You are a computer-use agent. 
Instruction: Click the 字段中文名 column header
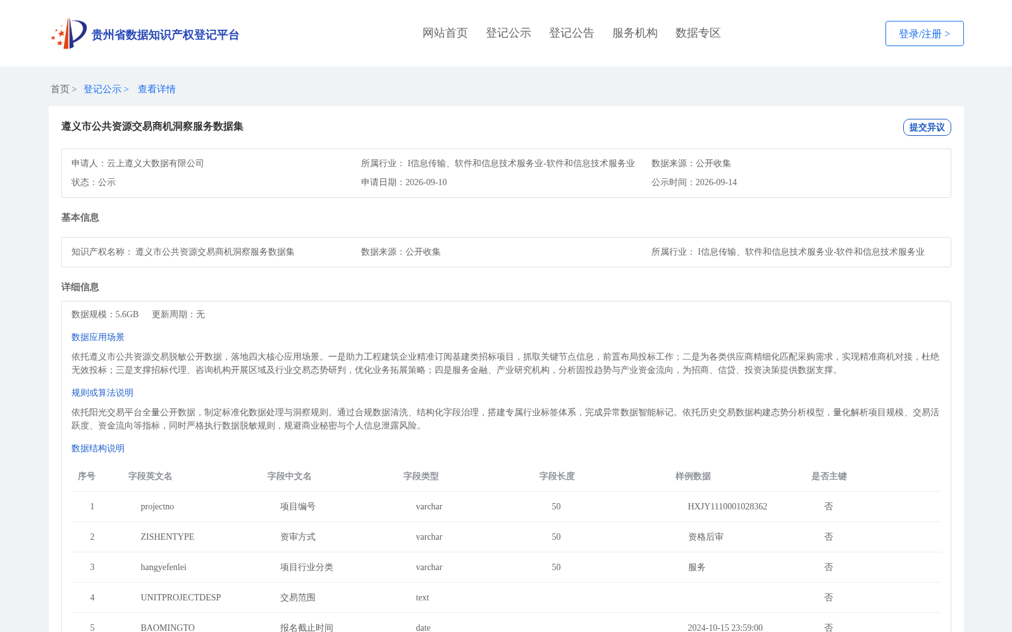(290, 477)
